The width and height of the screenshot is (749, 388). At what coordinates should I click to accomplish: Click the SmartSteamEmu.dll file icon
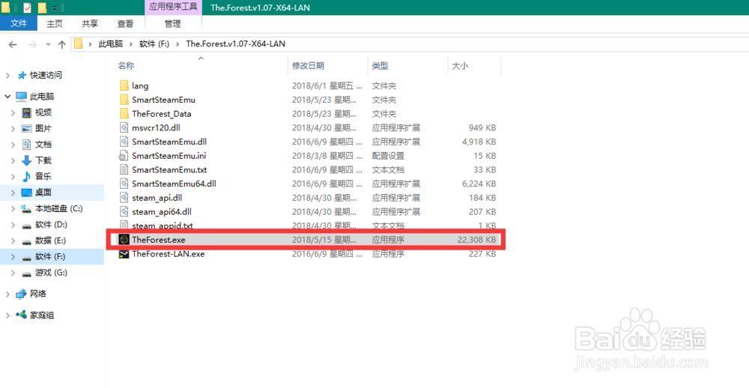(x=124, y=142)
